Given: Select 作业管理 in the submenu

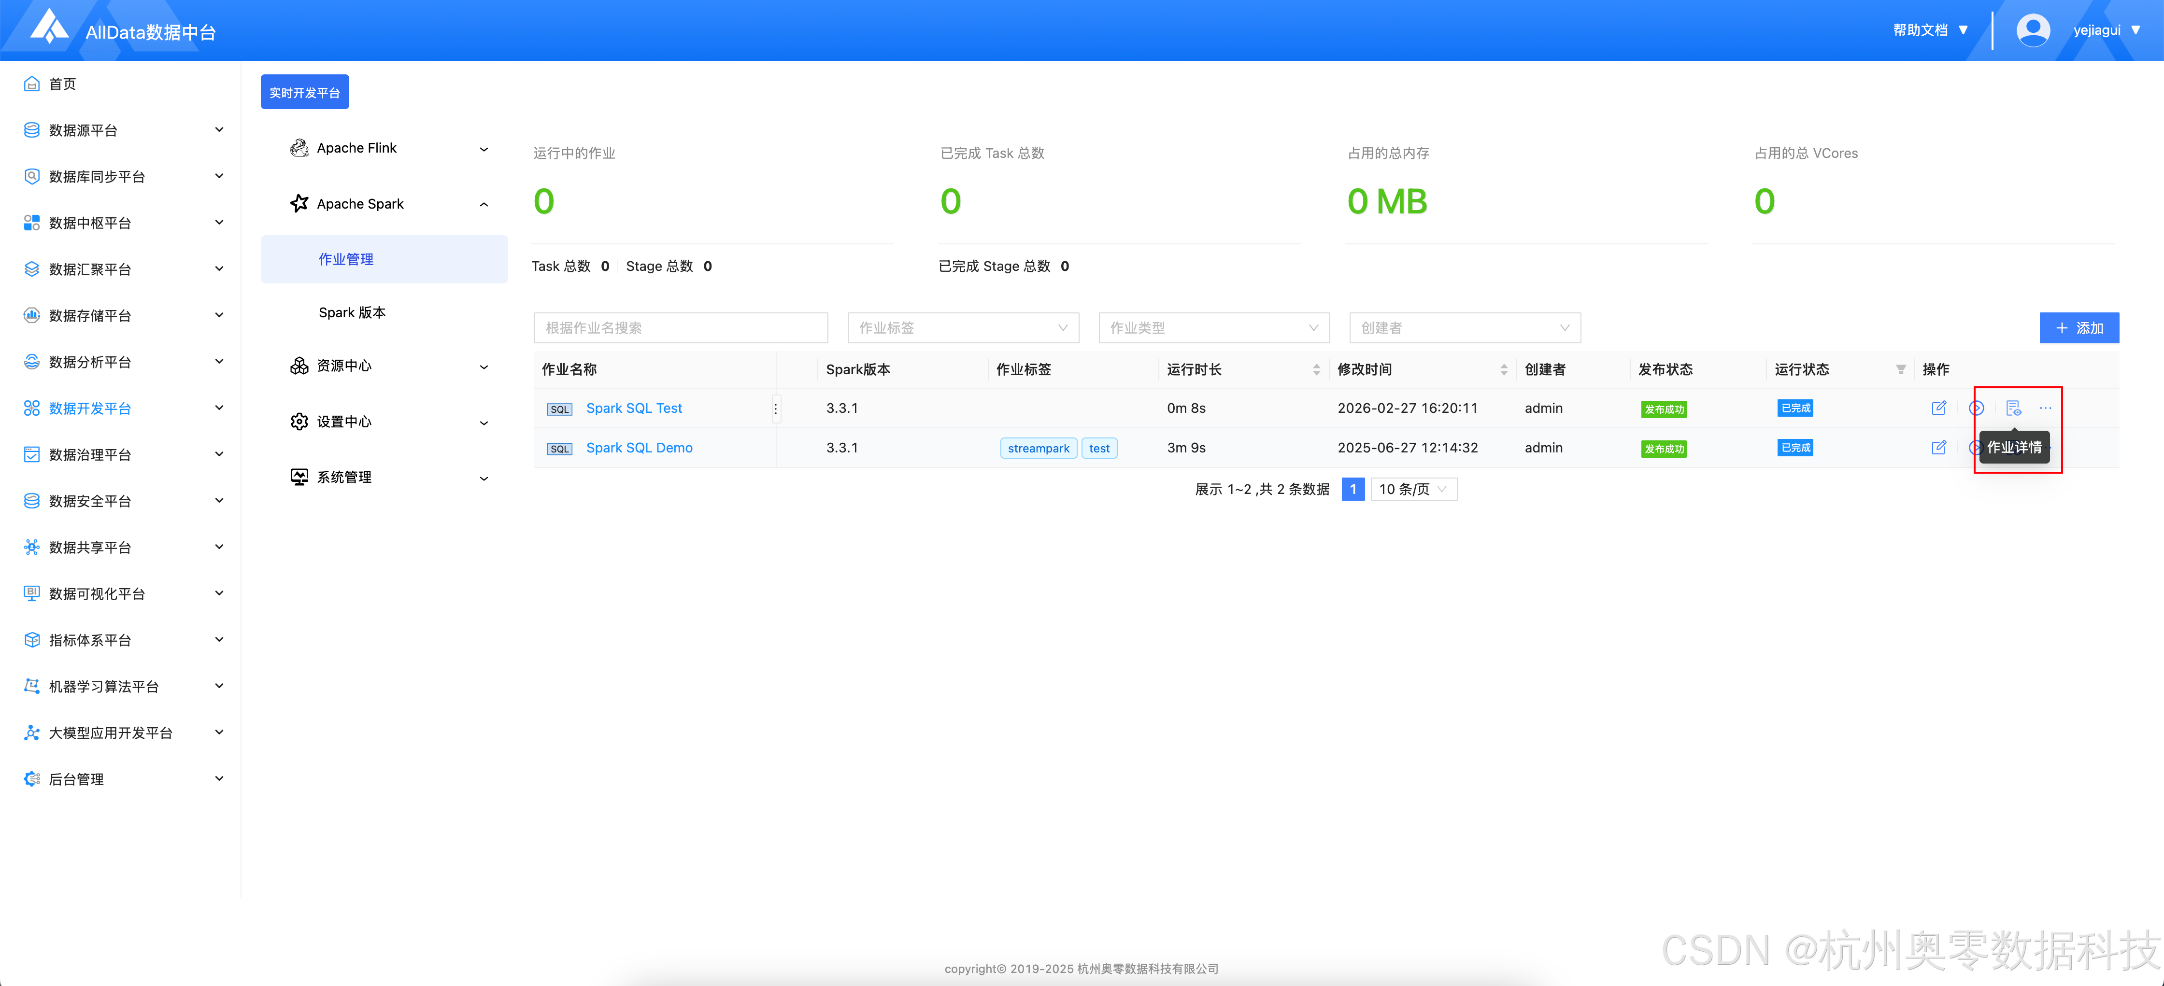Looking at the screenshot, I should 346,259.
